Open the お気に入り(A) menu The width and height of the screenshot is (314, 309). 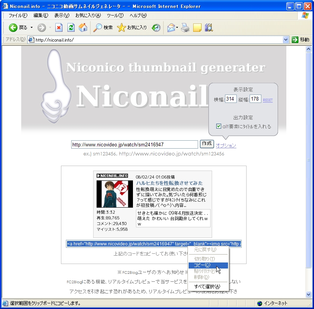(x=88, y=16)
